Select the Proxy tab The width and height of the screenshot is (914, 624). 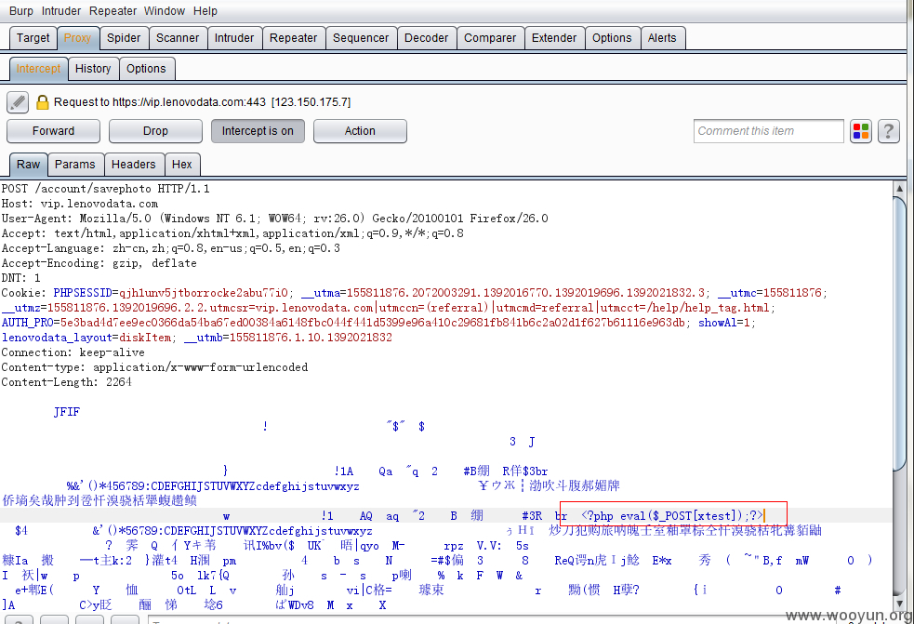pos(77,38)
